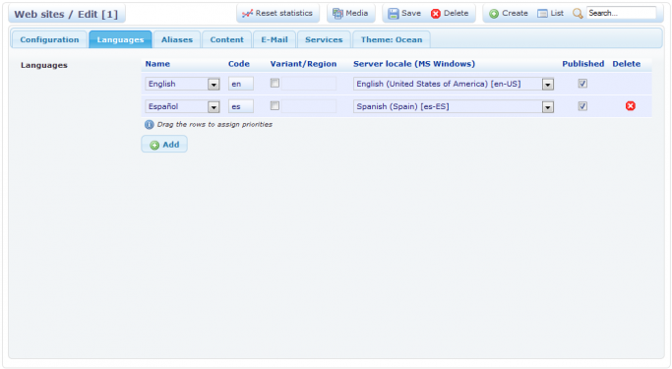The image size is (672, 369).
Task: Open the E-Mail tab
Action: 275,39
